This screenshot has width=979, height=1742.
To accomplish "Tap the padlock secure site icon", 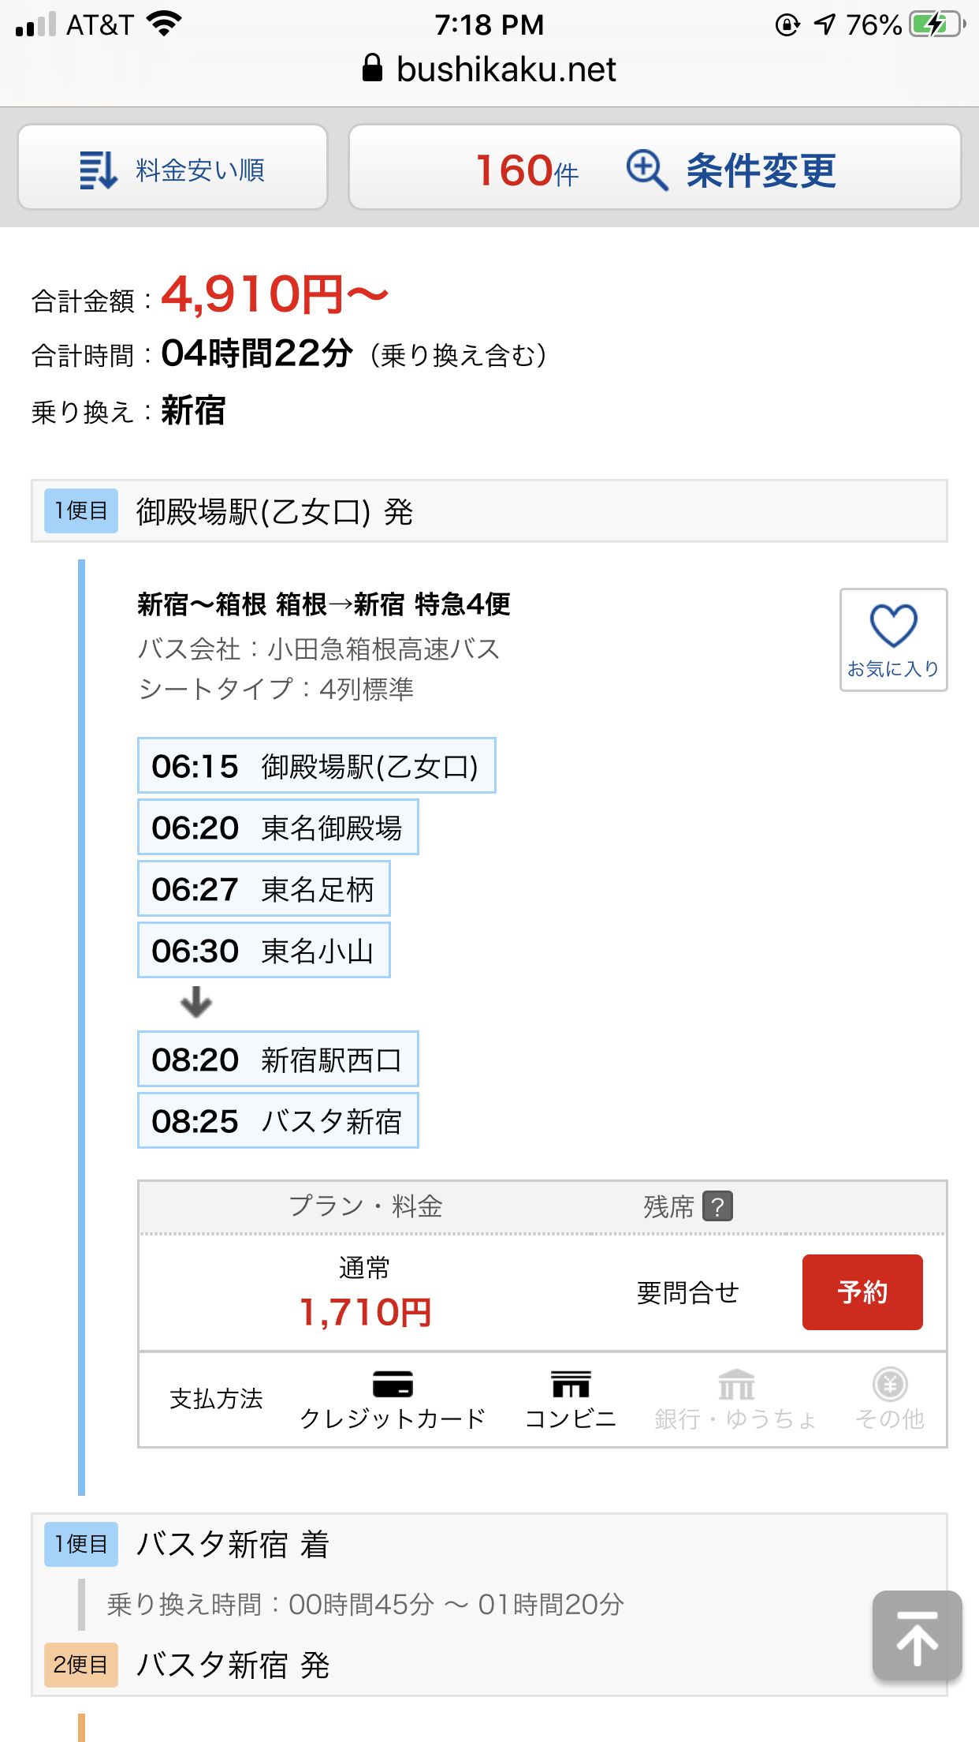I will click(x=372, y=69).
